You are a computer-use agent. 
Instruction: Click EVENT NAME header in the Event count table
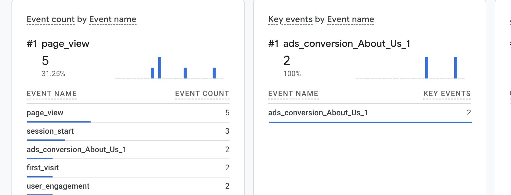[52, 94]
